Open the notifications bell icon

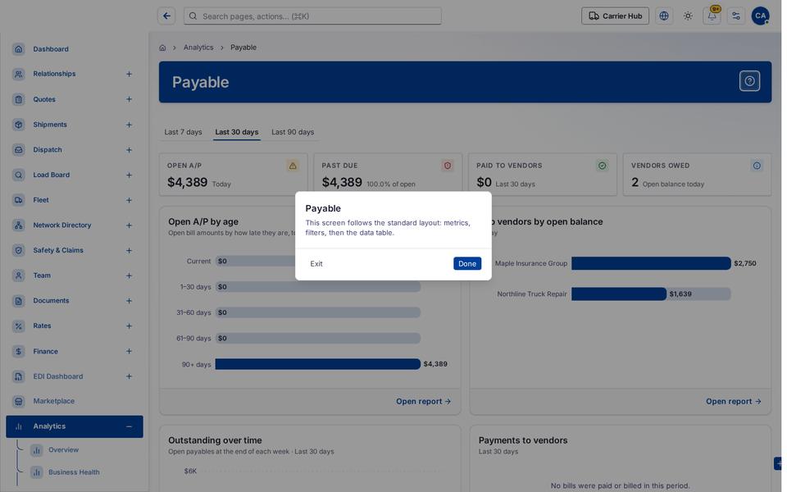point(712,16)
